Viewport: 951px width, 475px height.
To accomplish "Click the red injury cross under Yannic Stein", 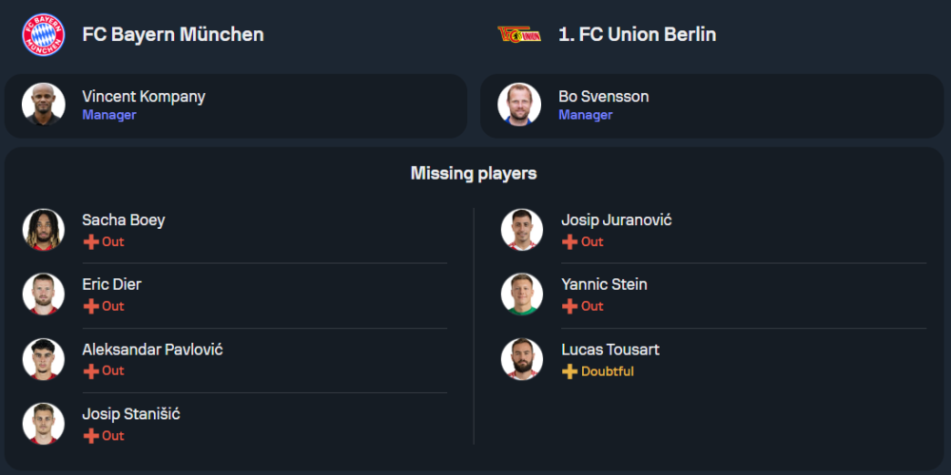I will pyautogui.click(x=570, y=307).
